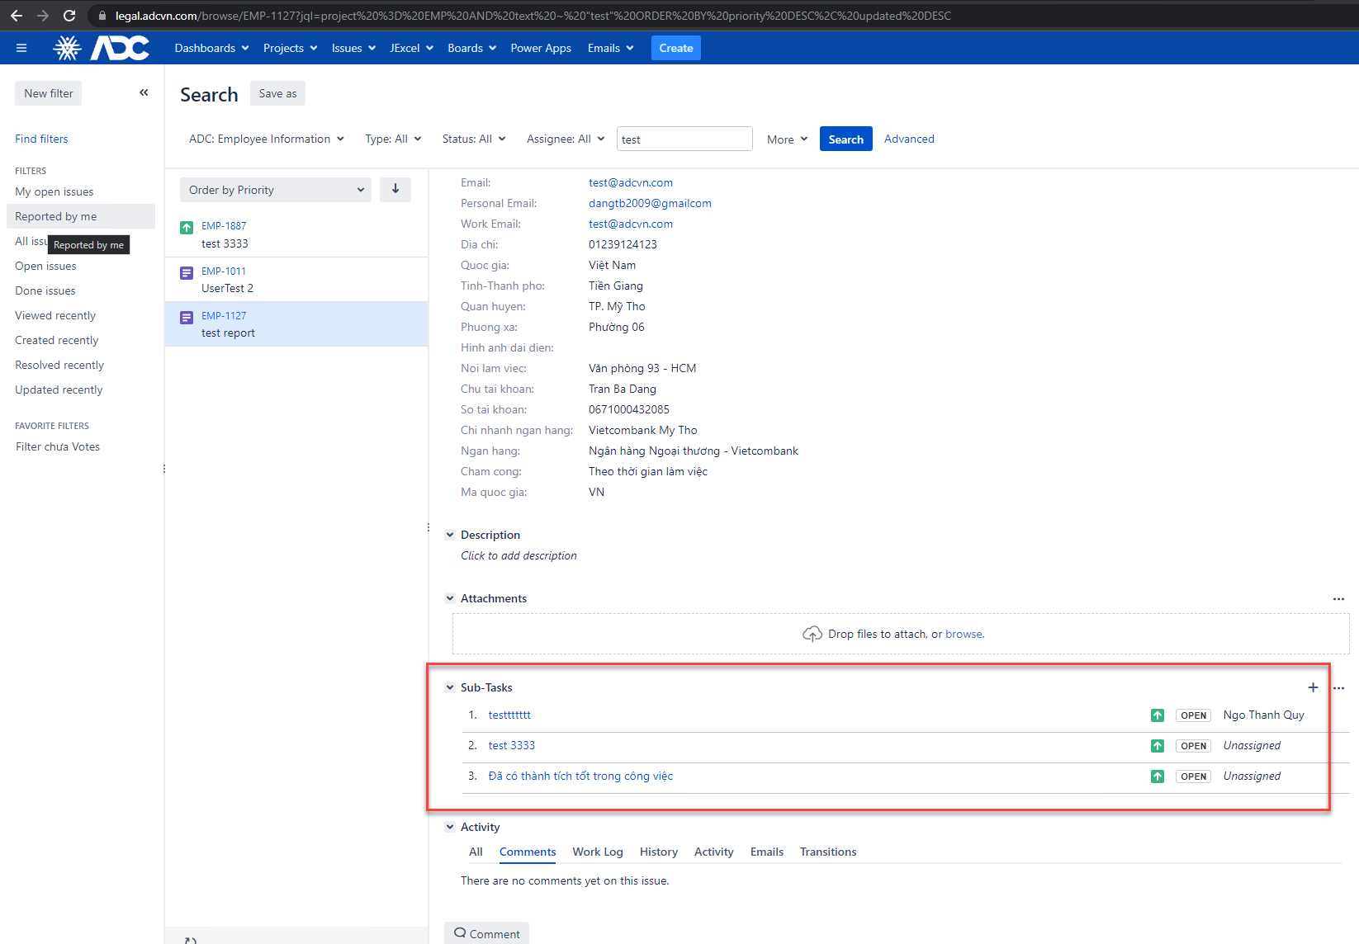Click the purple issue type icon of EMP-1011
Image resolution: width=1359 pixels, height=944 pixels.
click(x=185, y=271)
